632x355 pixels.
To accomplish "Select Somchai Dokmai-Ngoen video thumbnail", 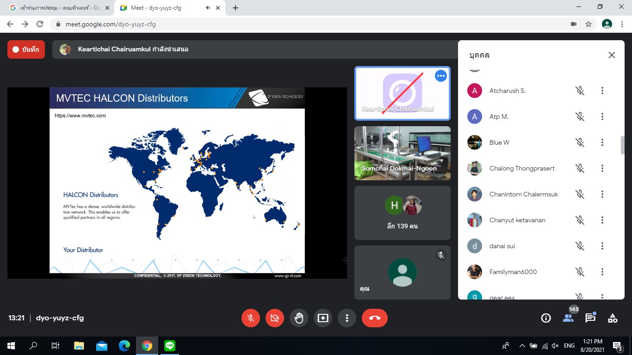I will coord(402,153).
